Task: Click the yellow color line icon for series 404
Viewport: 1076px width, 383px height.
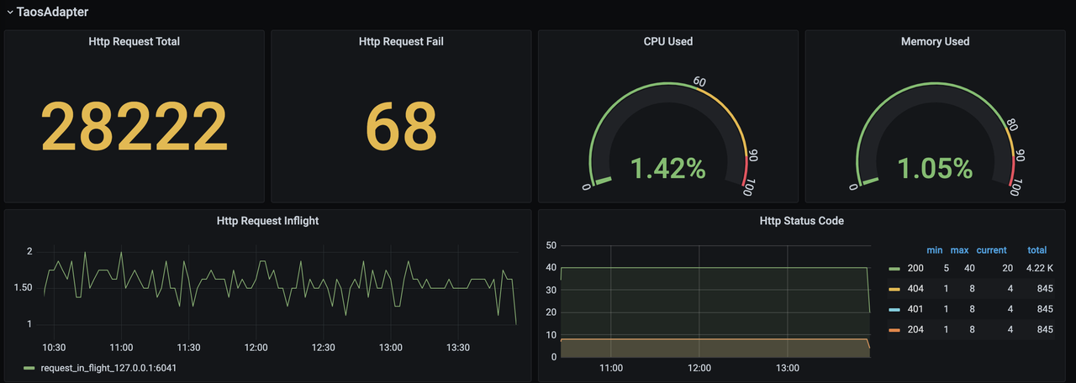Action: (894, 289)
